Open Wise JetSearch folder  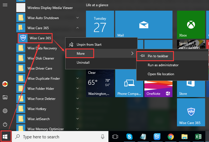(48, 119)
